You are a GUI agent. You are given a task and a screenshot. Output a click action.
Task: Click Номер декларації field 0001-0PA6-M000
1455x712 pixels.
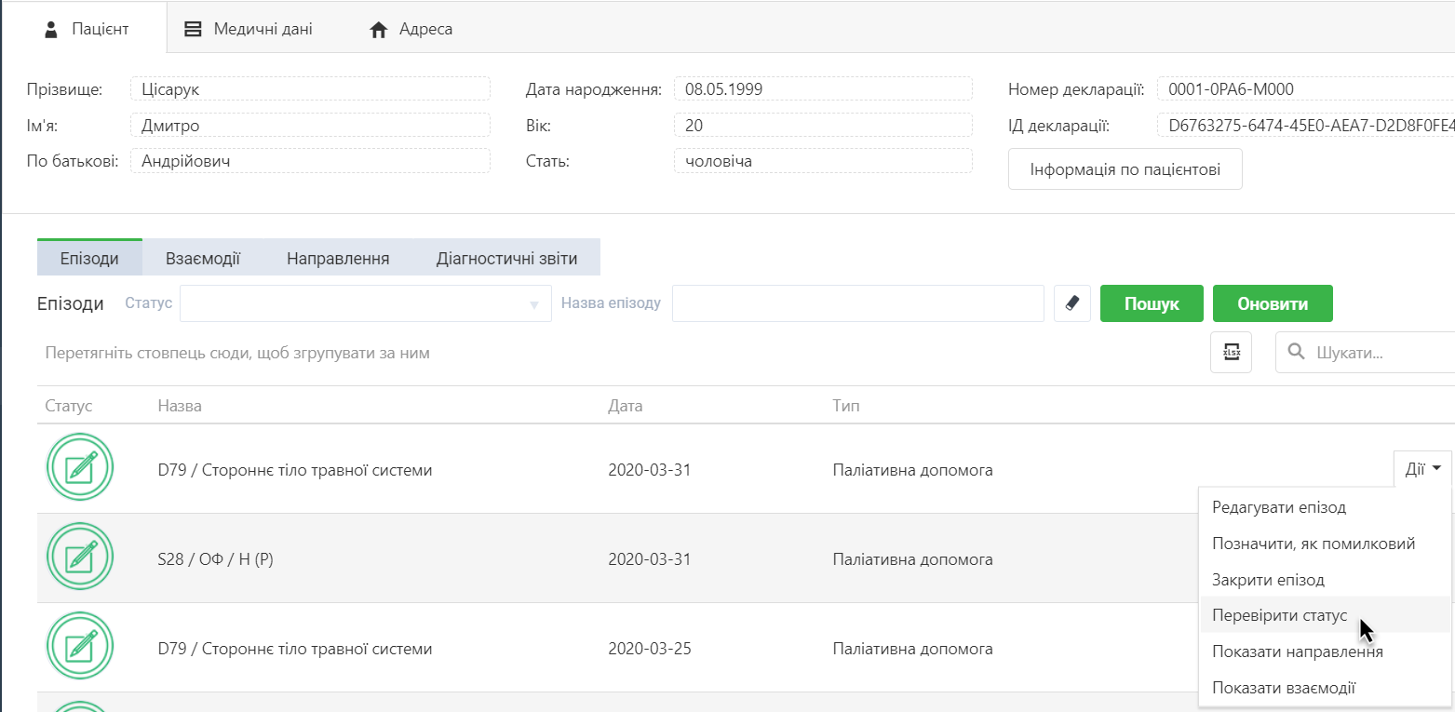[x=1306, y=89]
